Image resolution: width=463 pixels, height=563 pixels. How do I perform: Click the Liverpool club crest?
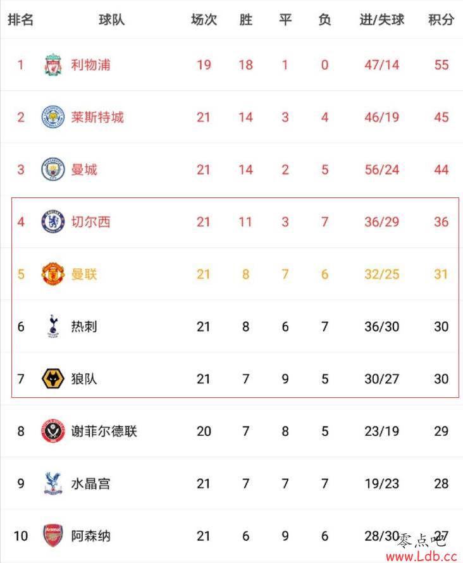coord(52,65)
